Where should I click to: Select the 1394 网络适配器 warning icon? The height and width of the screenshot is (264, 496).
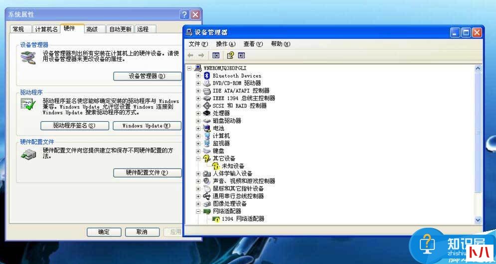[216, 219]
